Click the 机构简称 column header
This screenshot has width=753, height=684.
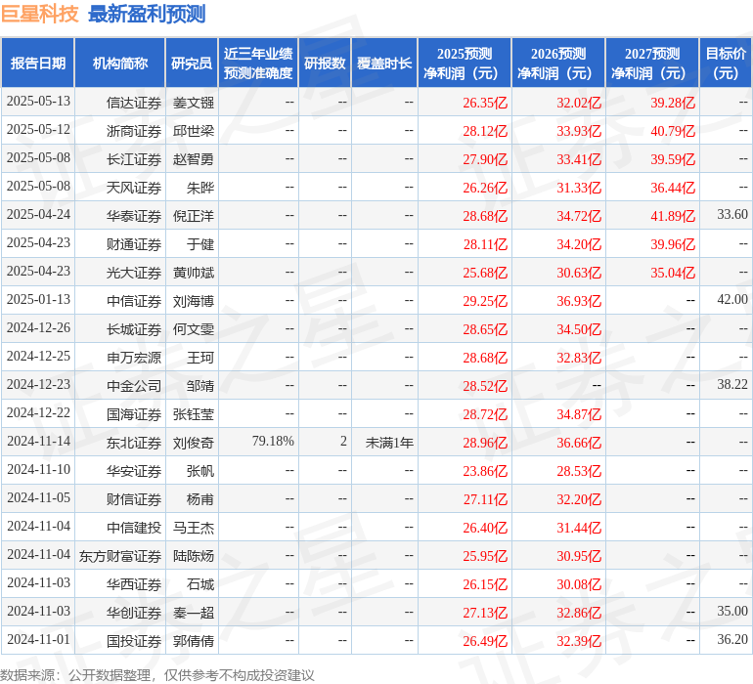(120, 64)
